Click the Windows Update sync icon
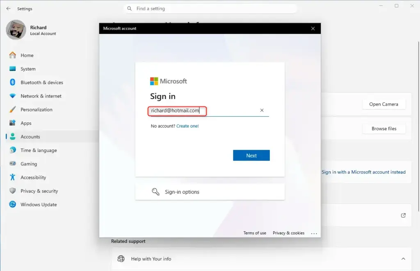 pos(13,204)
